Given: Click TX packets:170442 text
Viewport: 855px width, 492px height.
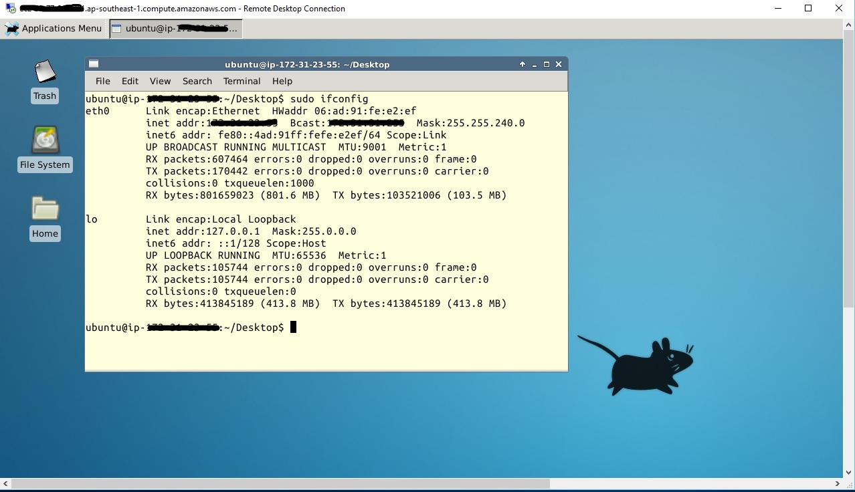Looking at the screenshot, I should (197, 171).
